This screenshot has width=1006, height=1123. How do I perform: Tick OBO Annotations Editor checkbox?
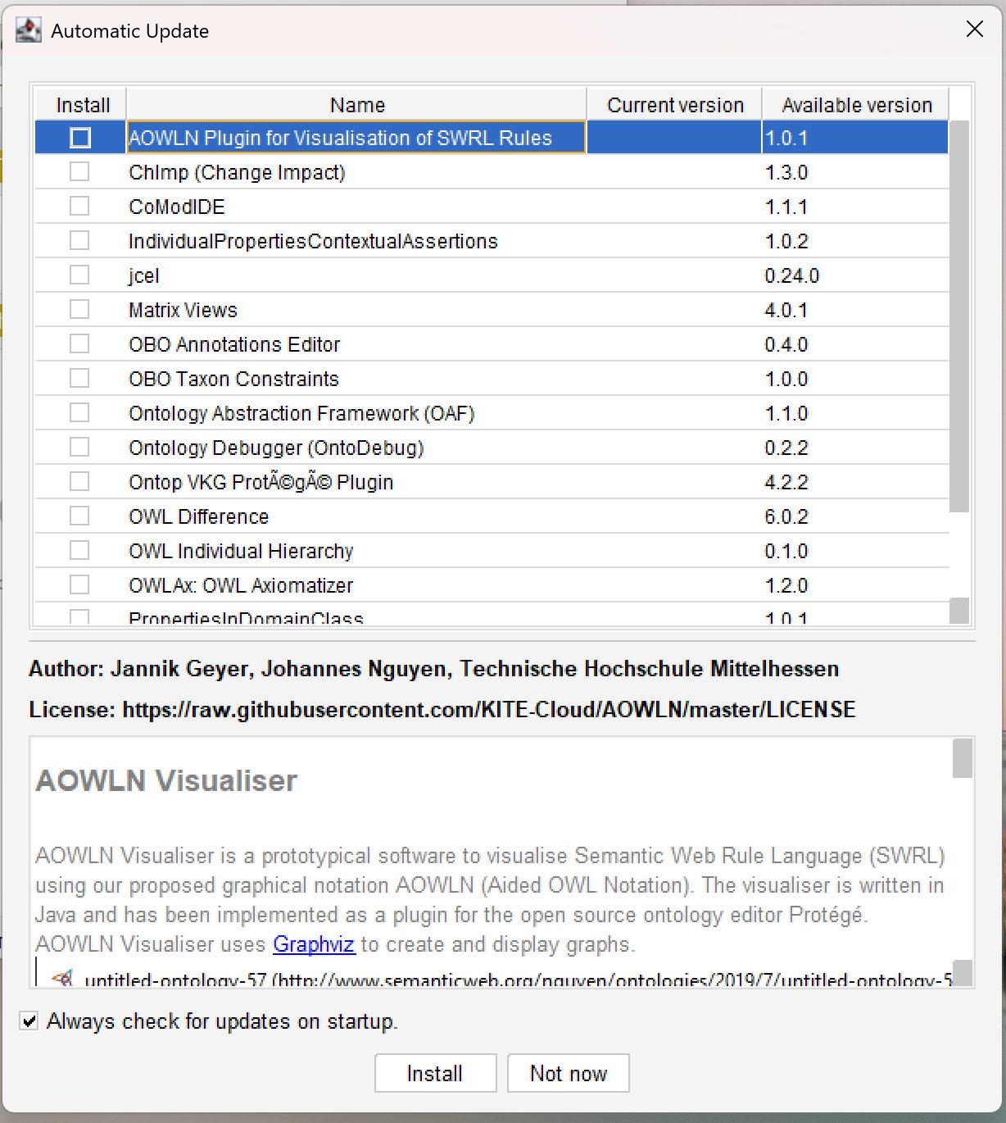coord(79,344)
